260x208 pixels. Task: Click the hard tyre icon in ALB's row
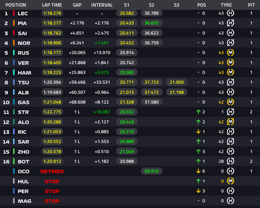coord(231,92)
